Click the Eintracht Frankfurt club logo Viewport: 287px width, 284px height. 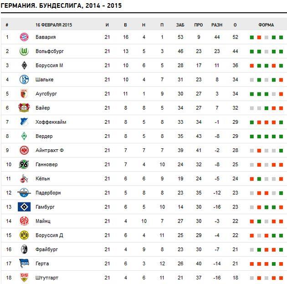point(24,150)
